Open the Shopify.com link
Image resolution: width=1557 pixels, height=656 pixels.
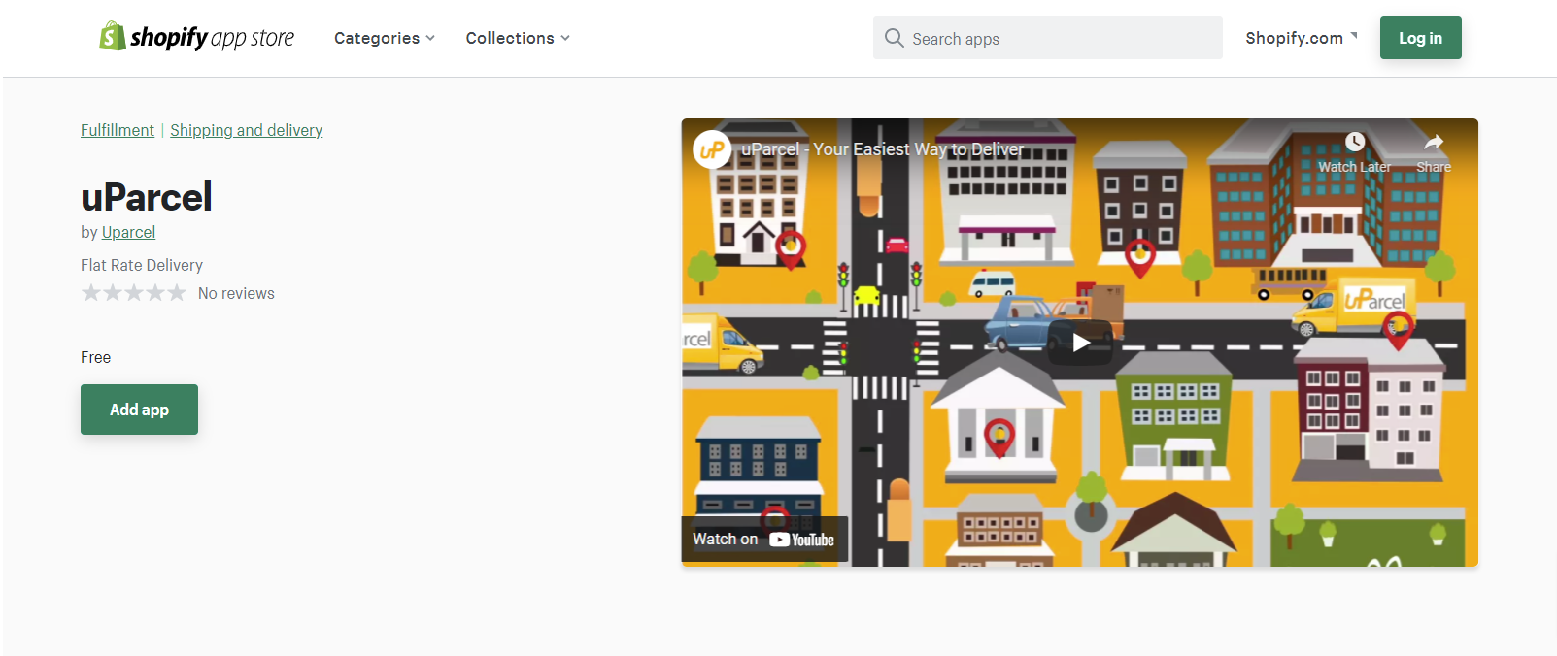point(1294,38)
